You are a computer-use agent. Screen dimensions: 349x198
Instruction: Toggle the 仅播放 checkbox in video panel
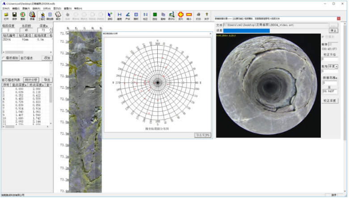click(x=323, y=37)
